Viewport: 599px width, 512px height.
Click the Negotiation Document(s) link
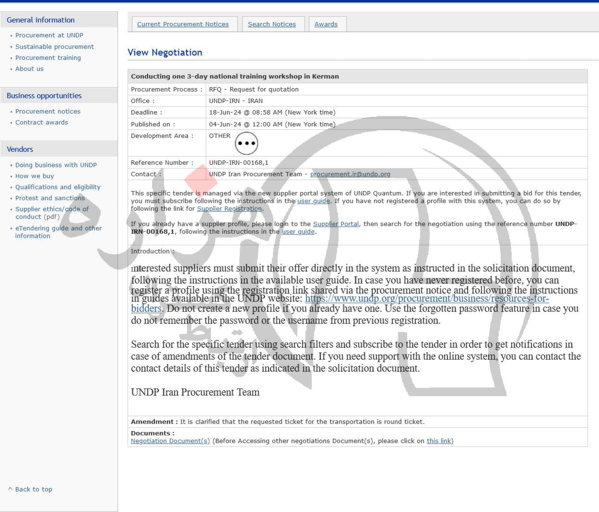click(x=170, y=441)
